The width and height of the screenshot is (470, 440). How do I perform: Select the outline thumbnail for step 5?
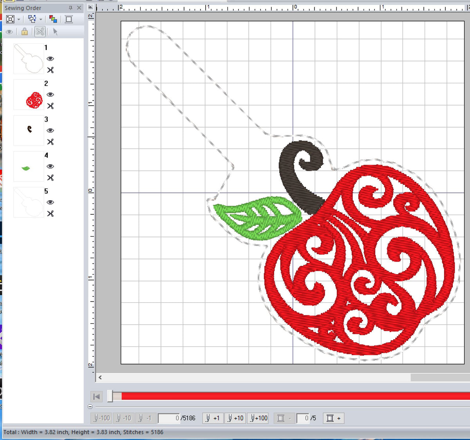point(29,203)
